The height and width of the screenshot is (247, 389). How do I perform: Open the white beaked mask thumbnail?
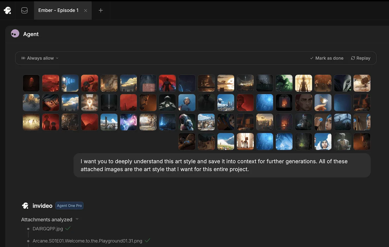tap(342, 83)
